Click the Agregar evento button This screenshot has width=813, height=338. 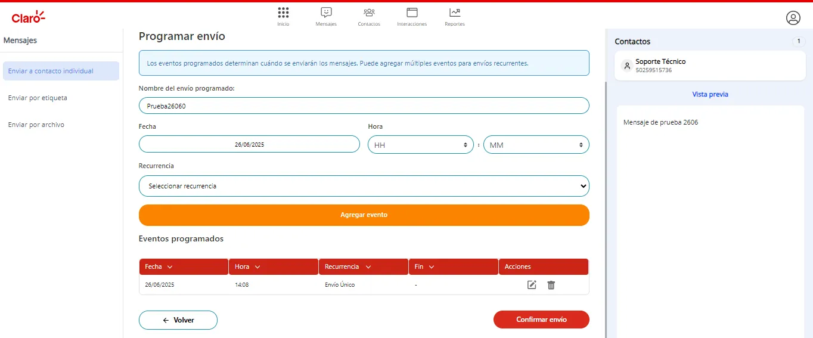pyautogui.click(x=364, y=215)
